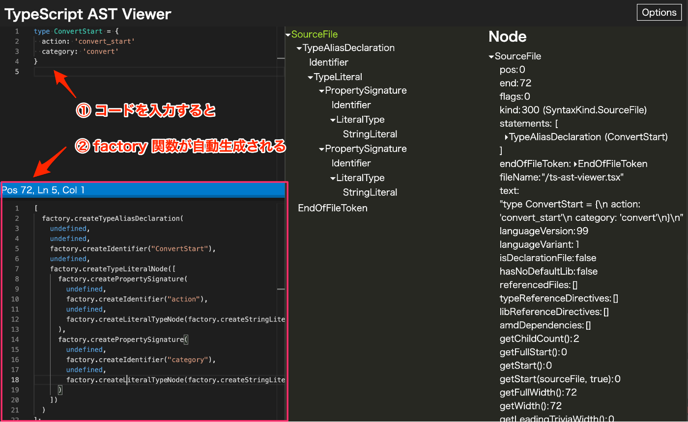Click the amdDependencies:[] property
Screen dimensions: 688x422
point(545,325)
